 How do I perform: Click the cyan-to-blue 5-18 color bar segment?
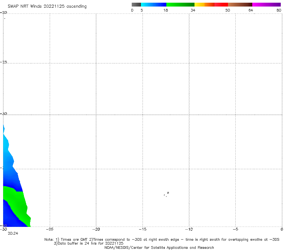point(154,5)
